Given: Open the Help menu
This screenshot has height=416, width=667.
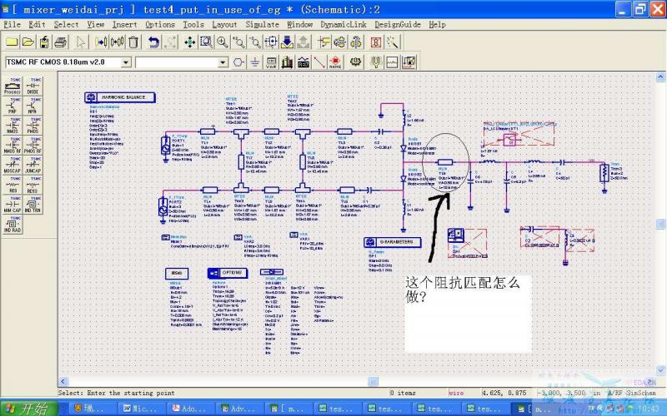Looking at the screenshot, I should click(x=437, y=25).
